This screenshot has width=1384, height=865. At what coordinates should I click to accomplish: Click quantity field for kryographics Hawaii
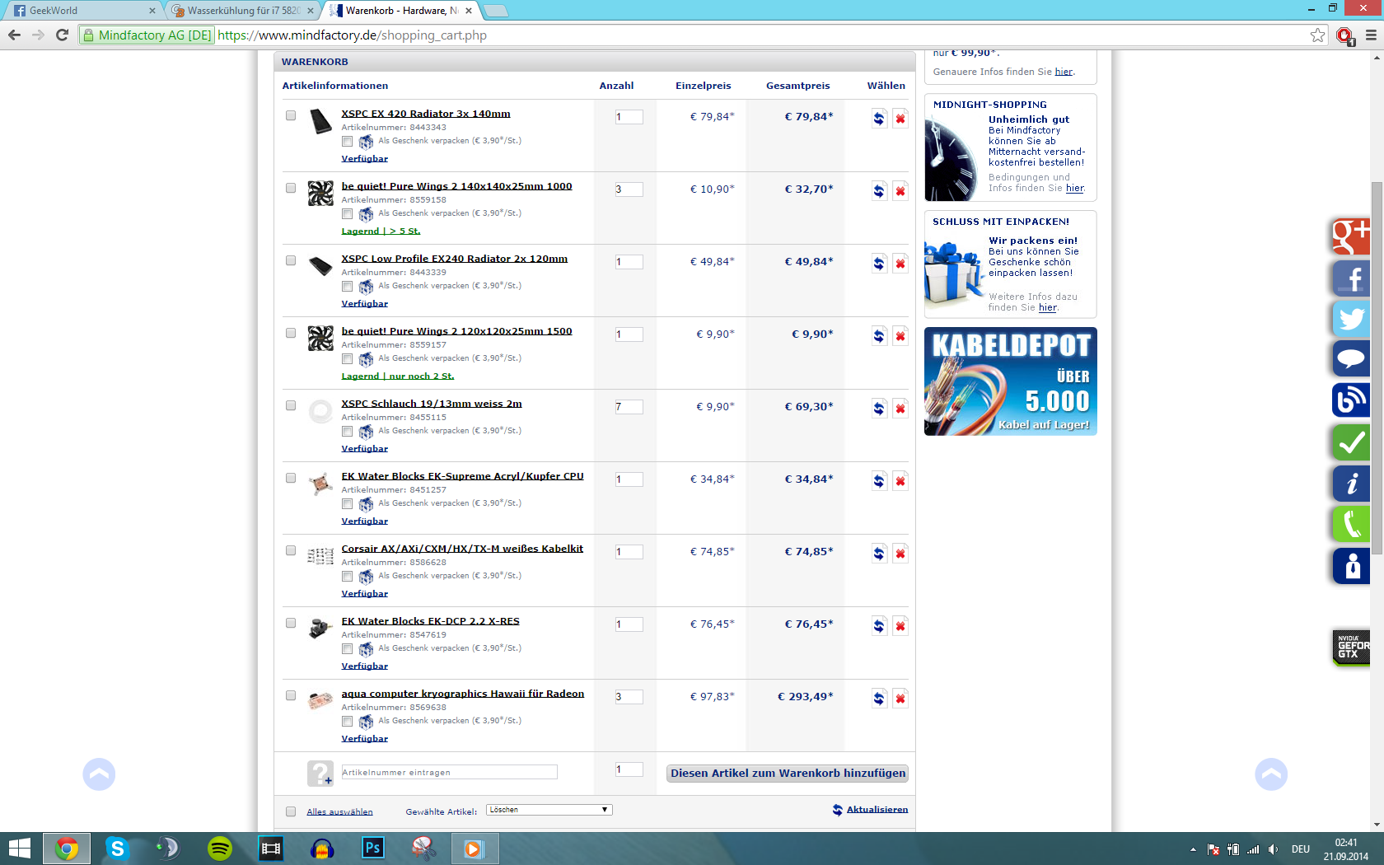pos(629,697)
